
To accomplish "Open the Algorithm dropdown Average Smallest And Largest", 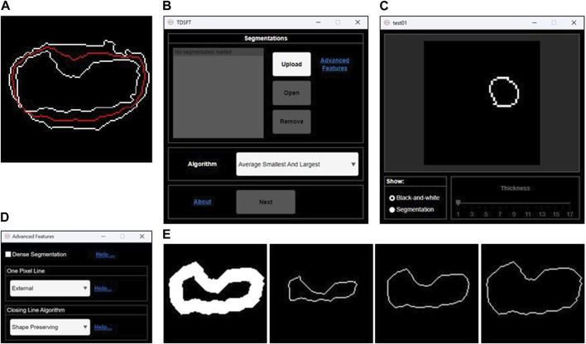I will [297, 164].
